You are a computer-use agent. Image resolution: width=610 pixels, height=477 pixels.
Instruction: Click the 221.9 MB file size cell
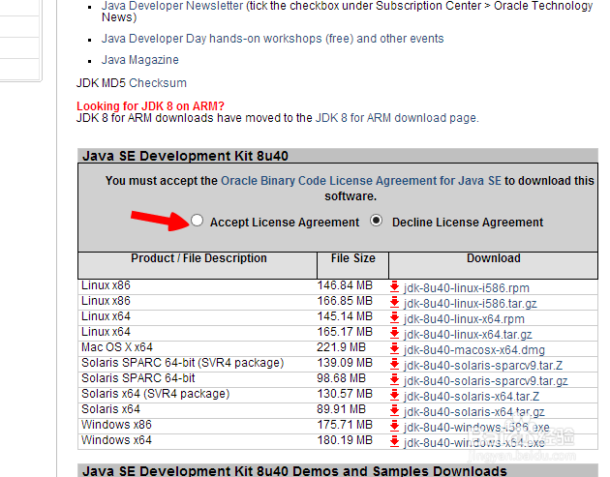click(341, 347)
